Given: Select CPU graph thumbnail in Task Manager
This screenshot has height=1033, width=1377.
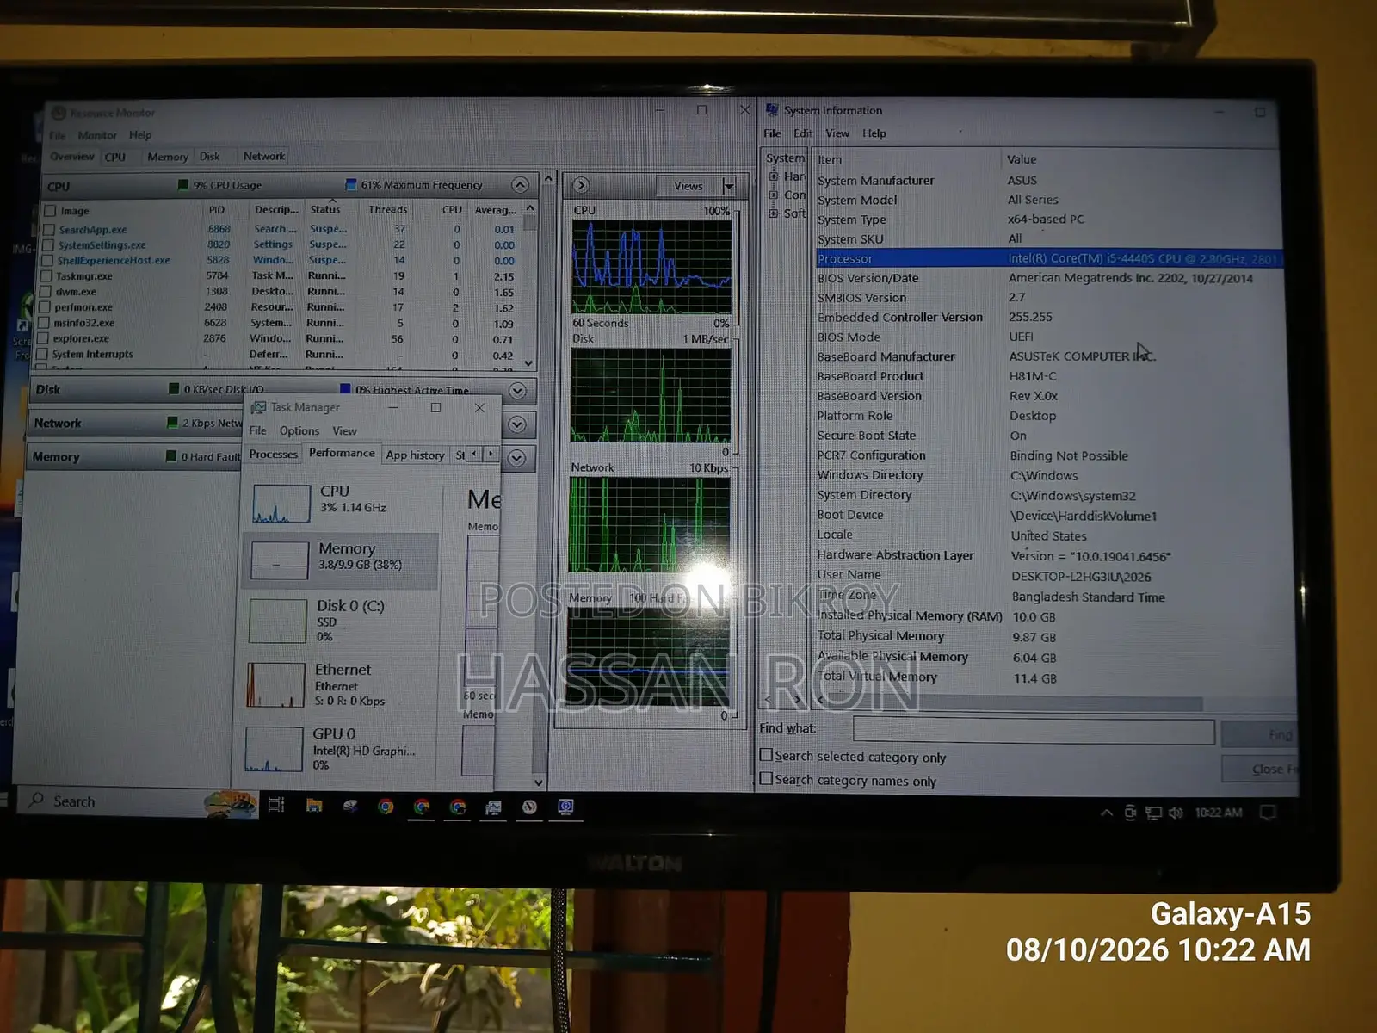Looking at the screenshot, I should pyautogui.click(x=281, y=504).
